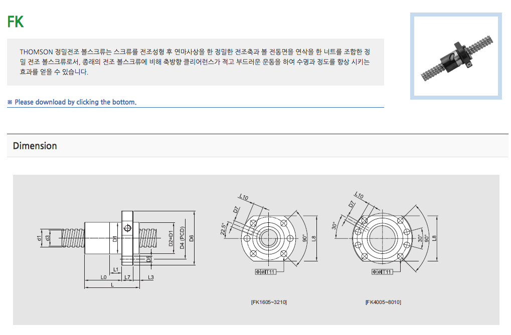Click the THOMSON description paragraph
This screenshot has width=511, height=335.
tap(195, 62)
